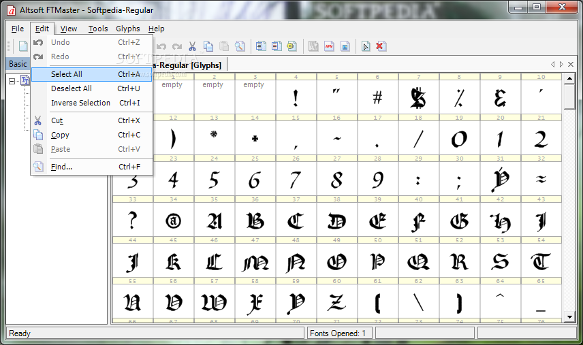Select the blackletter B glyph cell 36
Image resolution: width=583 pixels, height=345 pixels.
click(x=255, y=220)
